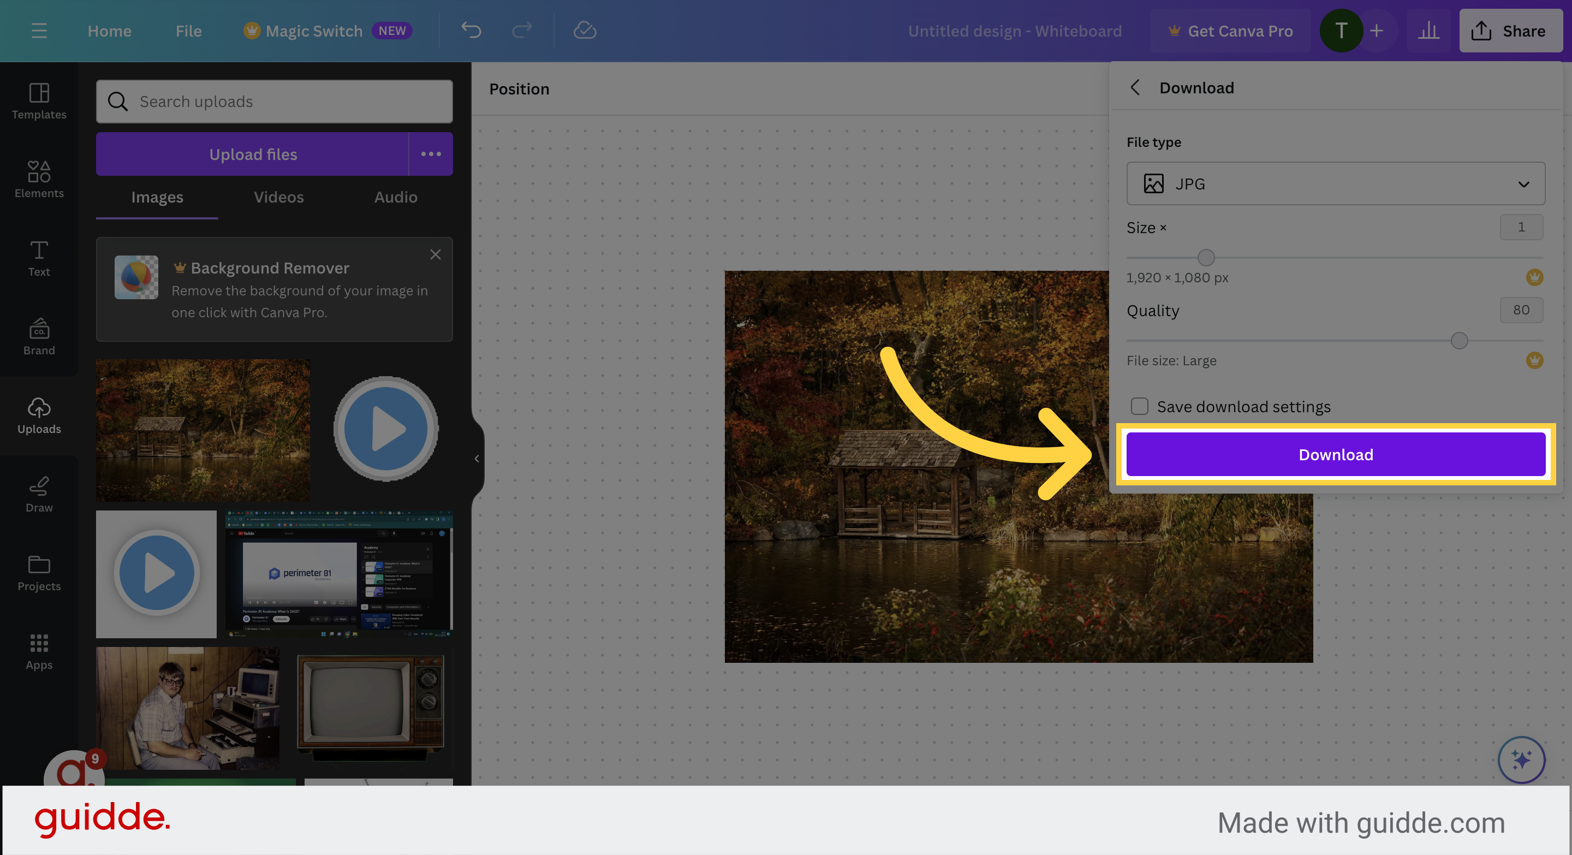Click the back arrow in Download panel
Image resolution: width=1572 pixels, height=855 pixels.
(1135, 88)
